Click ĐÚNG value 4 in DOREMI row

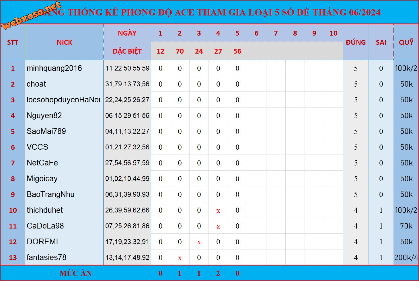pos(356,242)
